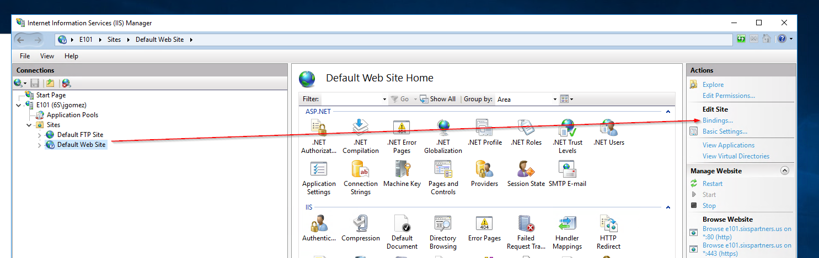Open the File menu
The width and height of the screenshot is (819, 258).
(25, 56)
